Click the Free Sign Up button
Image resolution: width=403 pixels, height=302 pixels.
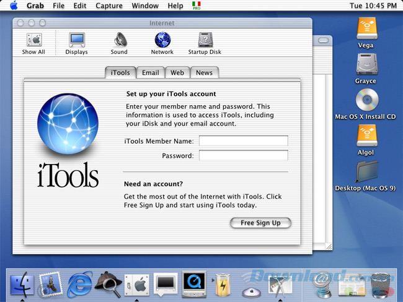[260, 223]
